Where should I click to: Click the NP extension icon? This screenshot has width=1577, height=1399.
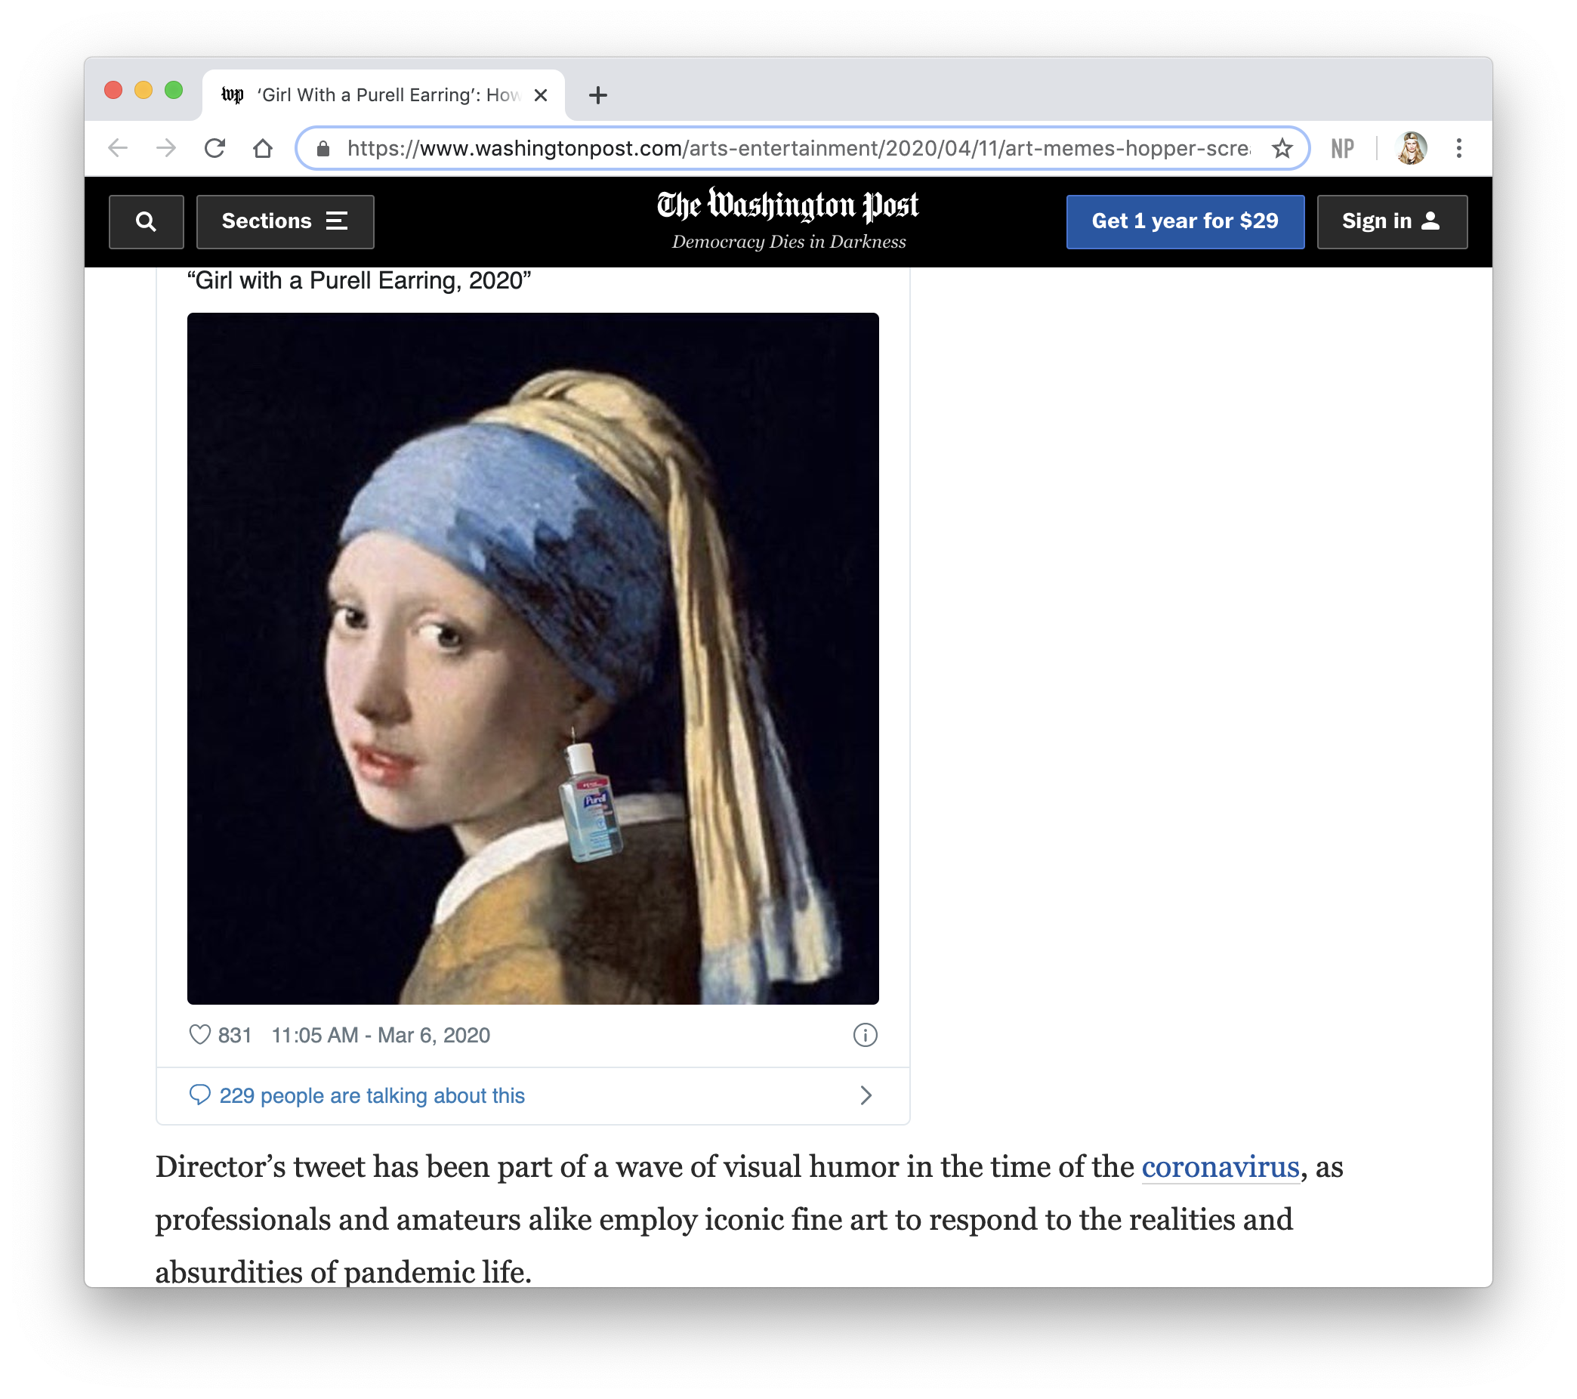point(1341,148)
